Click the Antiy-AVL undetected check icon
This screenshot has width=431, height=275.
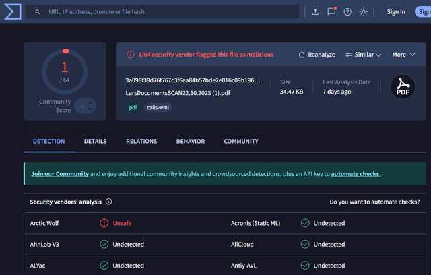click(305, 266)
